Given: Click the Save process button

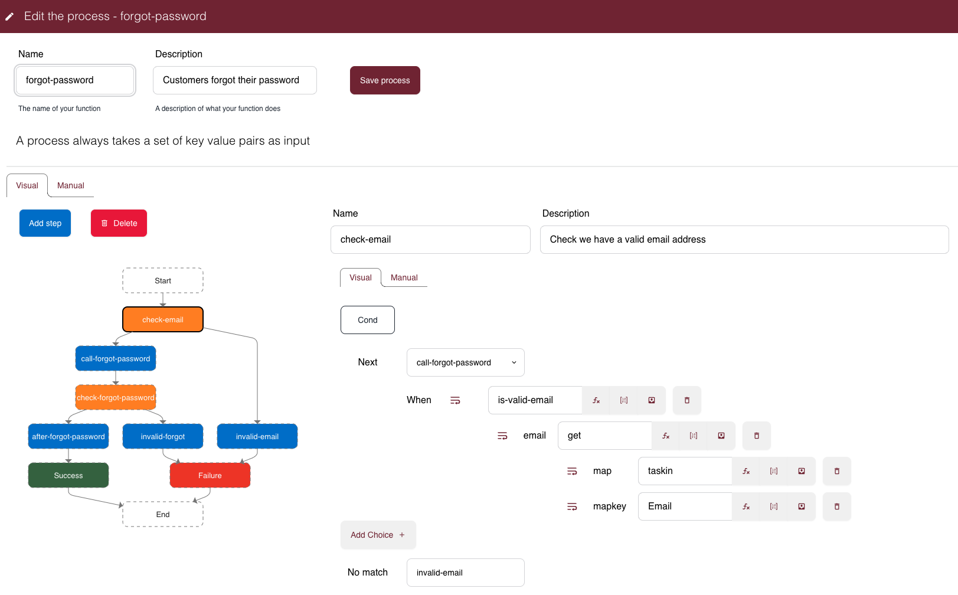Looking at the screenshot, I should point(385,80).
